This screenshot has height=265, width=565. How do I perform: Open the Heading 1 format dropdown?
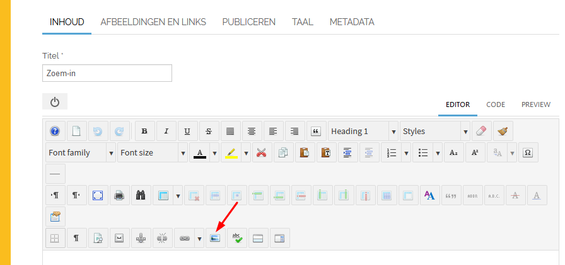(363, 132)
